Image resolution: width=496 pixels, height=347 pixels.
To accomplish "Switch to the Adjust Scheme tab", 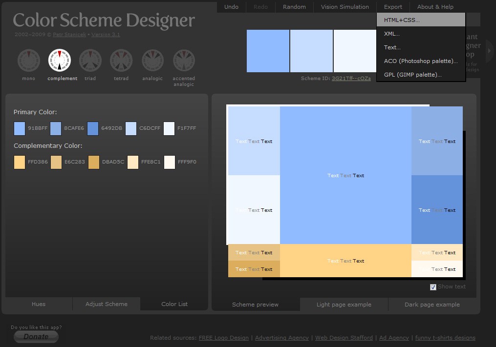I will tap(106, 304).
